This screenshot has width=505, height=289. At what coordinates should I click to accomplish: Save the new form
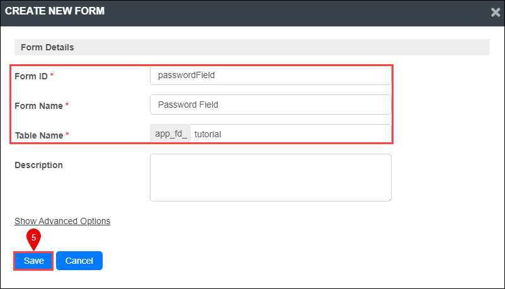(x=33, y=261)
